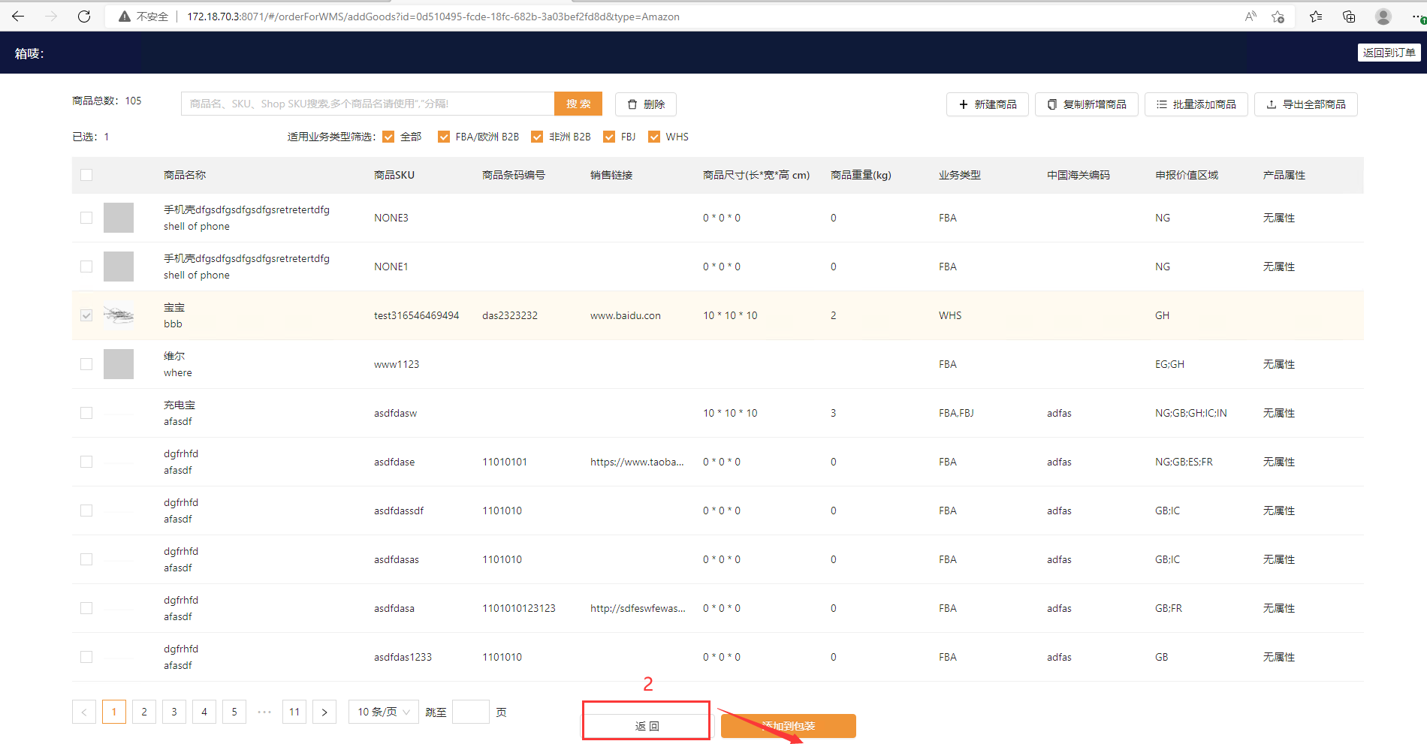The height and width of the screenshot is (744, 1427).
Task: Click 导出全部商品 export button
Action: (1305, 104)
